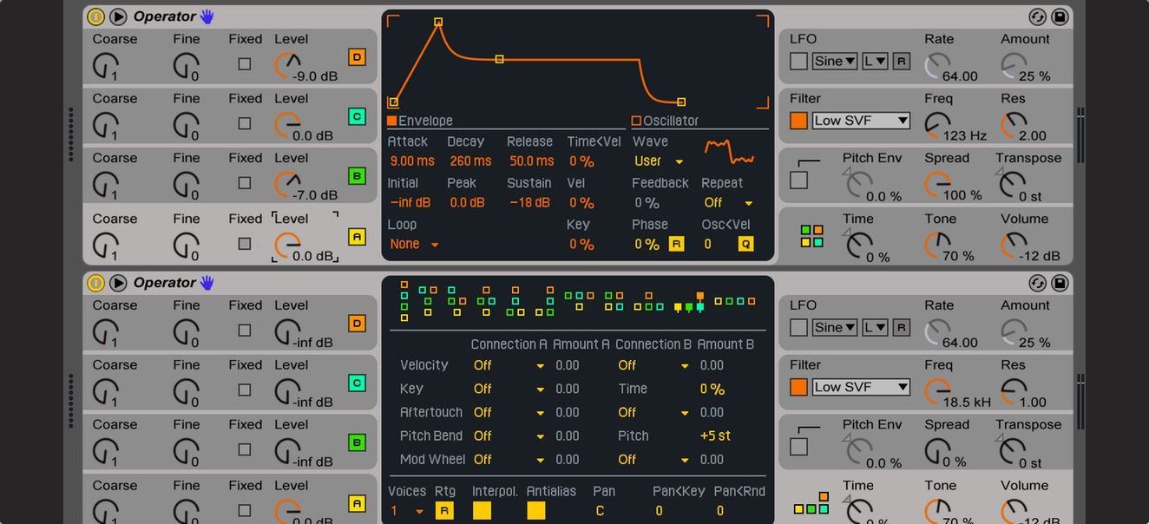The image size is (1149, 524).
Task: Click the Rtg R button
Action: (x=444, y=511)
